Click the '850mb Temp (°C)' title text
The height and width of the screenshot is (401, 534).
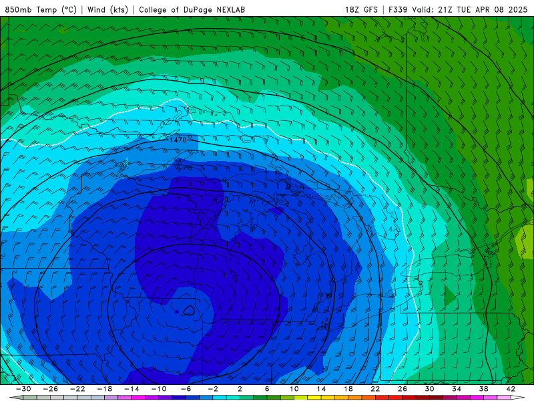click(x=41, y=9)
